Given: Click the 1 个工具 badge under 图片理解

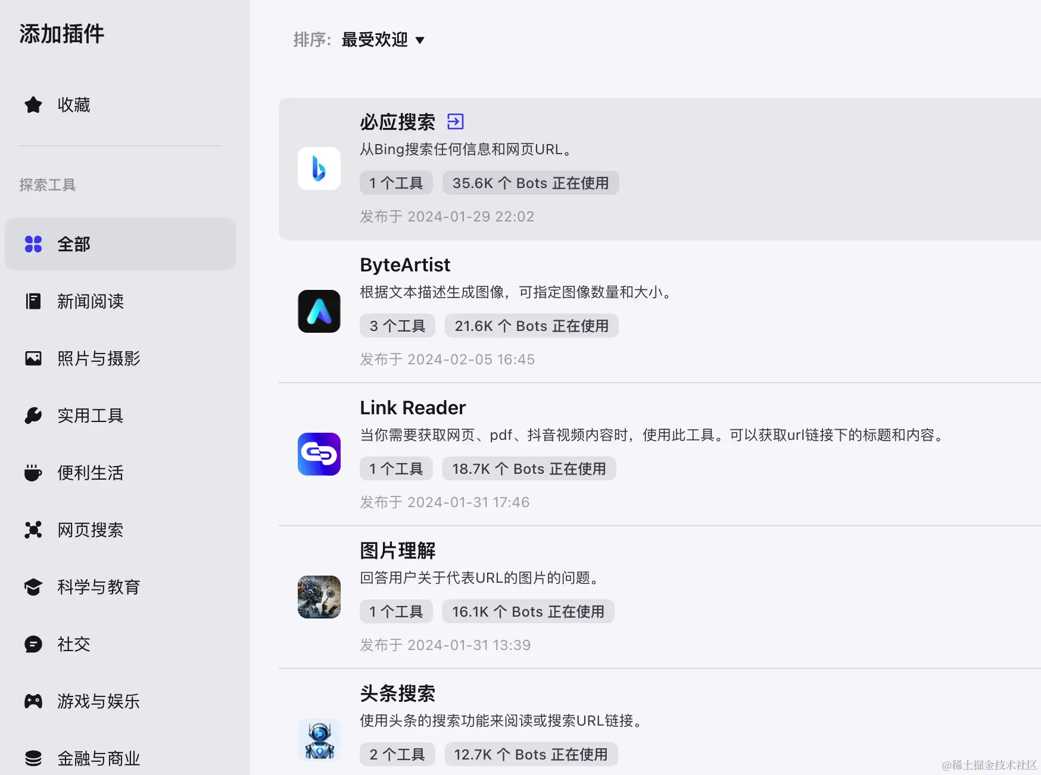Looking at the screenshot, I should pyautogui.click(x=396, y=611).
